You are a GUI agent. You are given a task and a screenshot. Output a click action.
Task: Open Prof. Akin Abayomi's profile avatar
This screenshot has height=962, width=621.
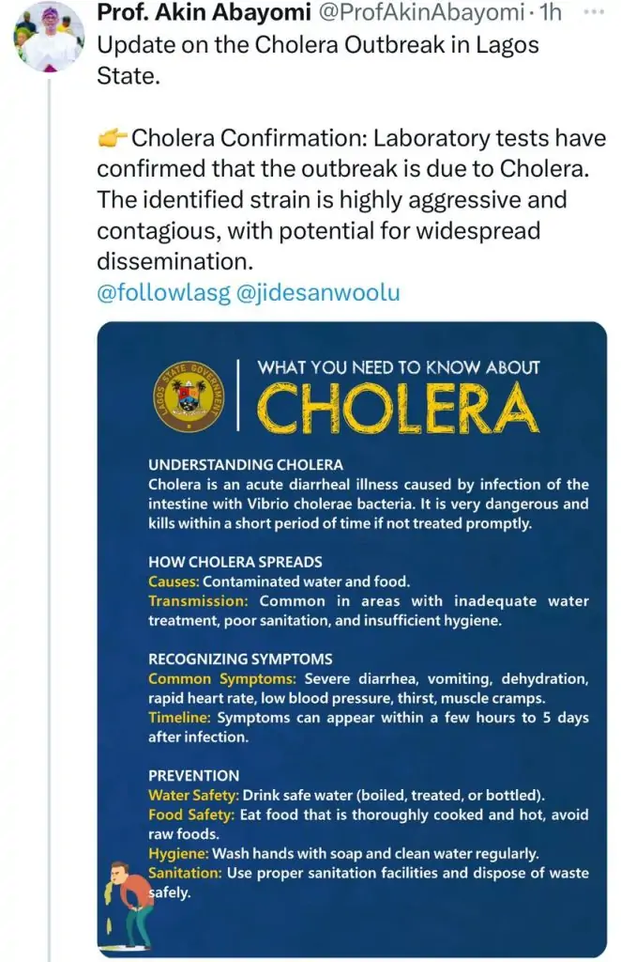(49, 38)
